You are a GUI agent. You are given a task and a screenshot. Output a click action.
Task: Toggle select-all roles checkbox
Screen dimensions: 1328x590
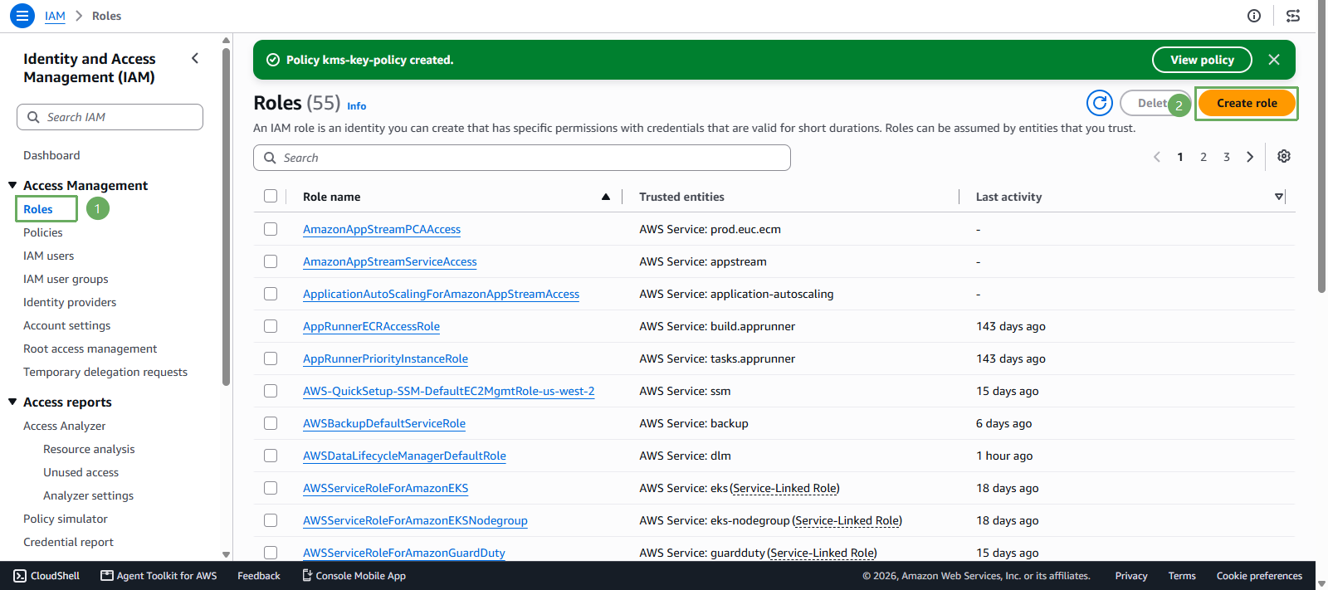click(x=271, y=197)
